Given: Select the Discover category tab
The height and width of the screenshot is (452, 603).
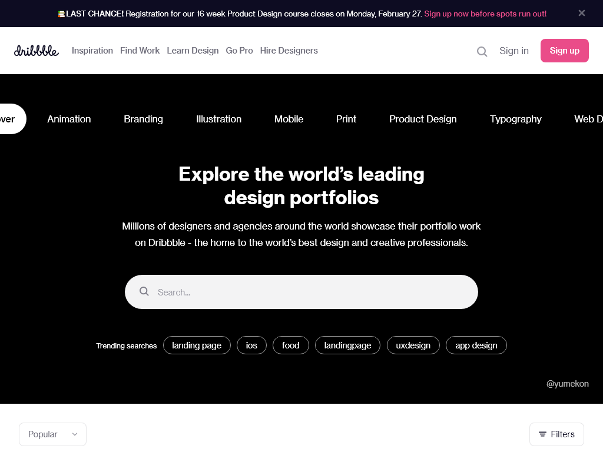Looking at the screenshot, I should tap(12, 119).
